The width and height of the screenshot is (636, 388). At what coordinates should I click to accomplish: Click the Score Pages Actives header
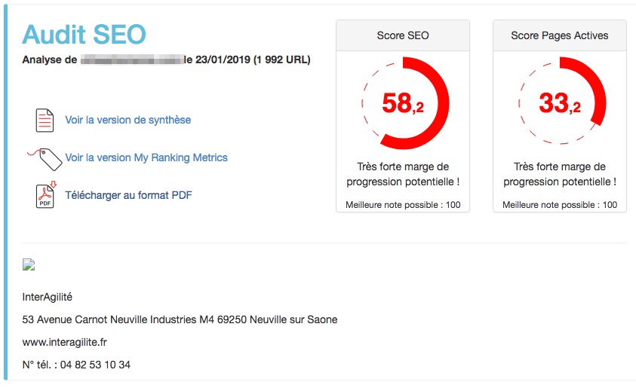(x=560, y=35)
